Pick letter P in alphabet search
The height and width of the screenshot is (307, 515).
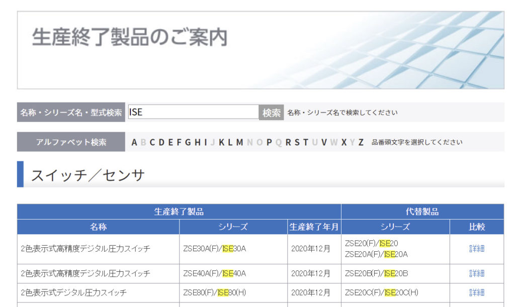269,142
